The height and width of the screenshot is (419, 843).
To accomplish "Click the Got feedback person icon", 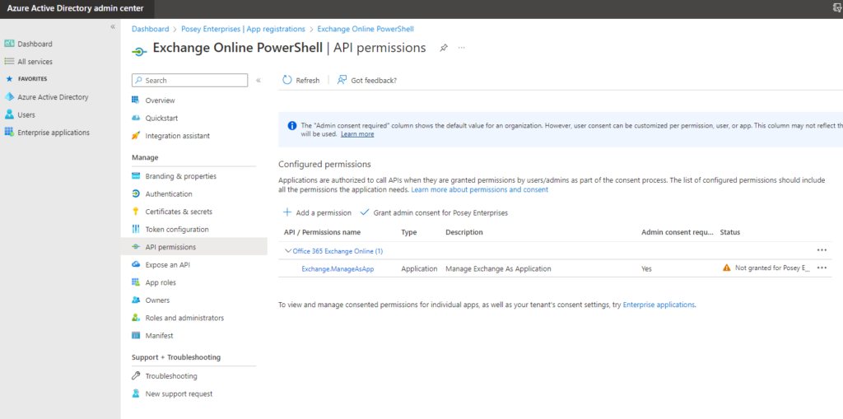I will [x=342, y=80].
